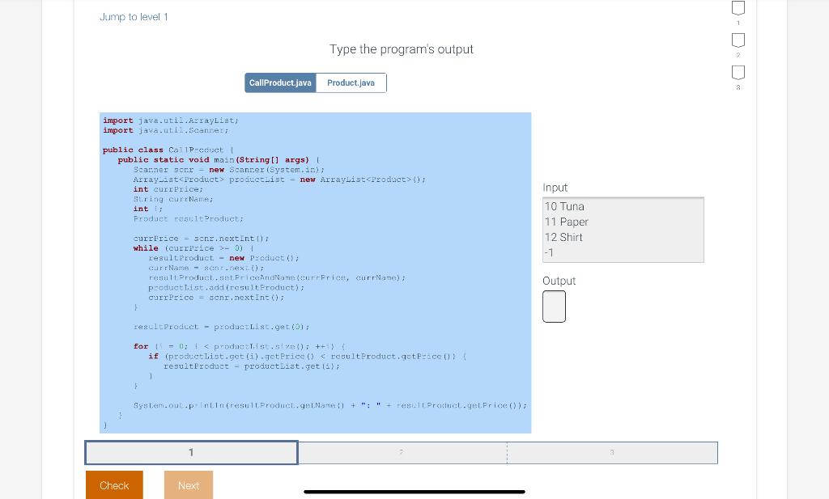Click the number below the second badge
This screenshot has width=829, height=499.
point(738,55)
